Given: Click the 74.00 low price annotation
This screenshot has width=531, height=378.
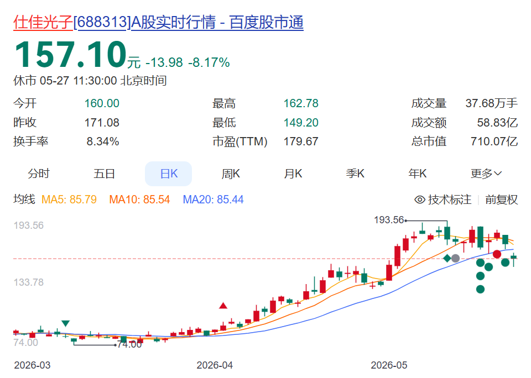Looking at the screenshot, I should pos(129,344).
